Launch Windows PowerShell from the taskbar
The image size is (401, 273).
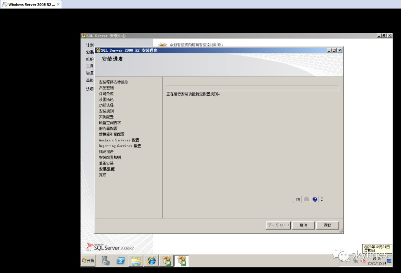point(121,261)
